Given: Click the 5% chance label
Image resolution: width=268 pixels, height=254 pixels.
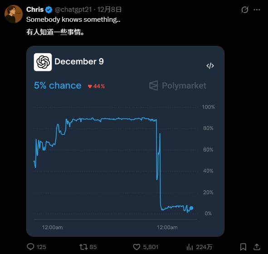Looking at the screenshot, I should [x=58, y=85].
